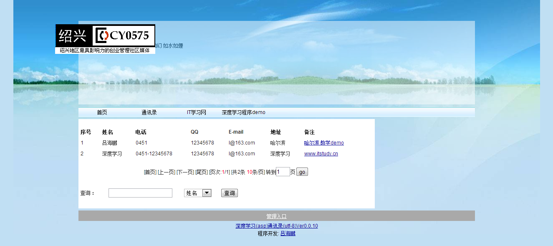The image size is (553, 246).
Task: Click the 电话 column header
Action: pyautogui.click(x=141, y=132)
